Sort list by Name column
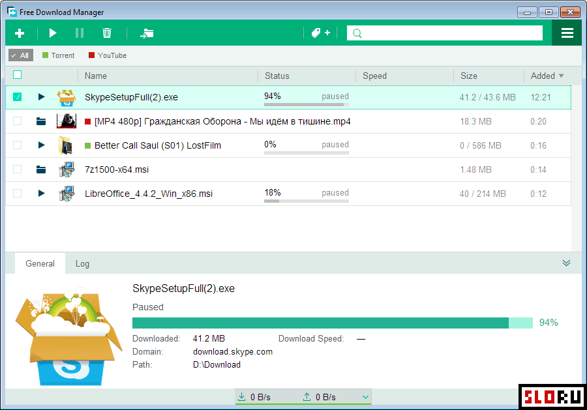587x410 pixels. (x=95, y=76)
